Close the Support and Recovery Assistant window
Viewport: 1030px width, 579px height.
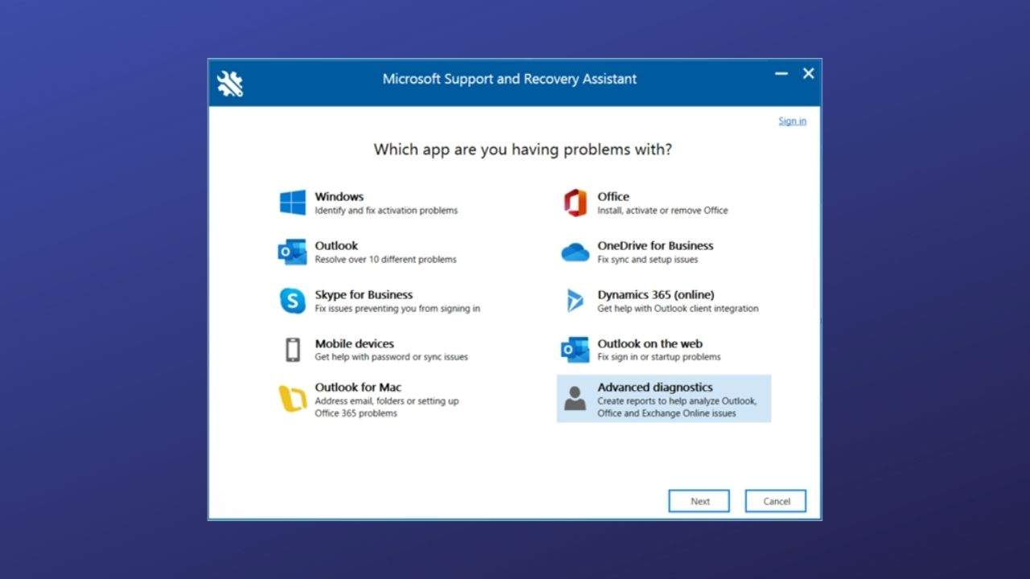pyautogui.click(x=809, y=74)
